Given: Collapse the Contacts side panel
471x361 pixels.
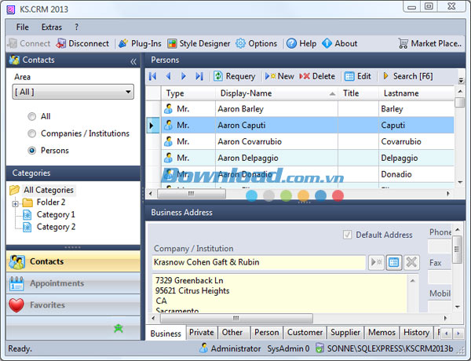Looking at the screenshot, I should point(133,61).
